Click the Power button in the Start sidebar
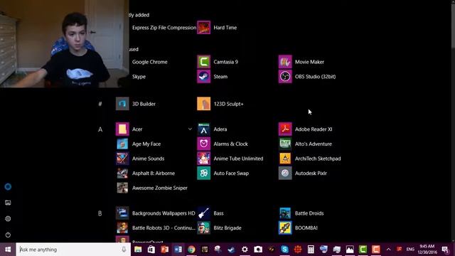This screenshot has height=256, width=455. [8, 235]
